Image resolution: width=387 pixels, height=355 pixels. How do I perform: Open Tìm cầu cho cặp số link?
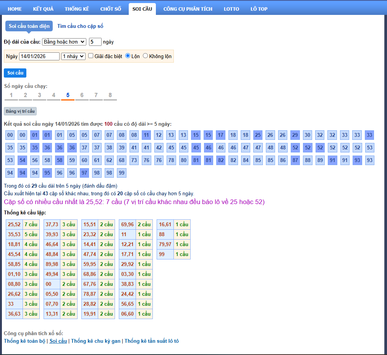point(80,26)
